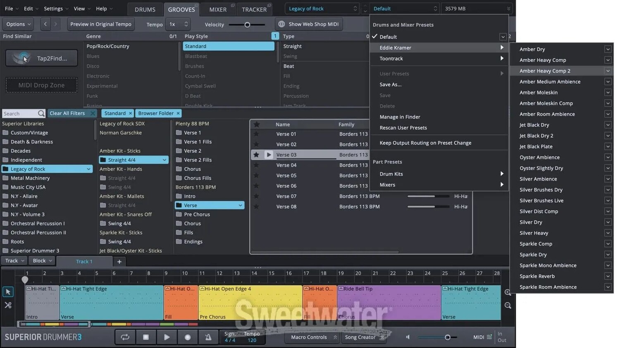Preview the Verse 03 groove
The width and height of the screenshot is (620, 348).
[x=269, y=155]
